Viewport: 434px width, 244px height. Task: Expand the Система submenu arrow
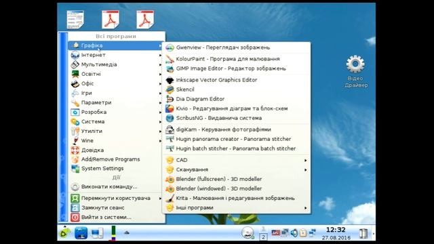pos(160,122)
